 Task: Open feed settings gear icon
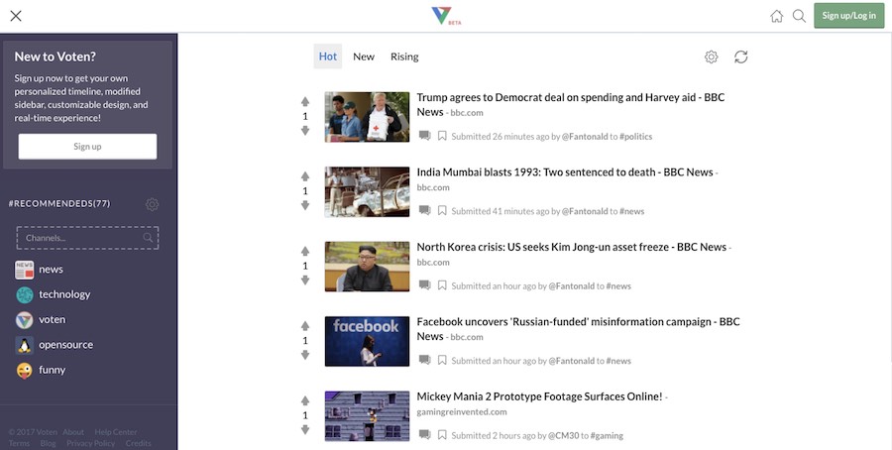coord(711,56)
